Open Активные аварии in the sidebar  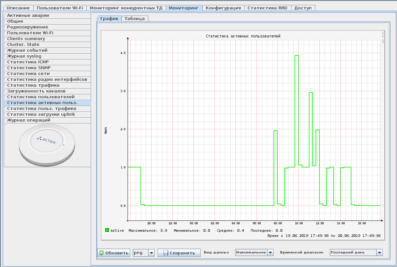point(28,16)
